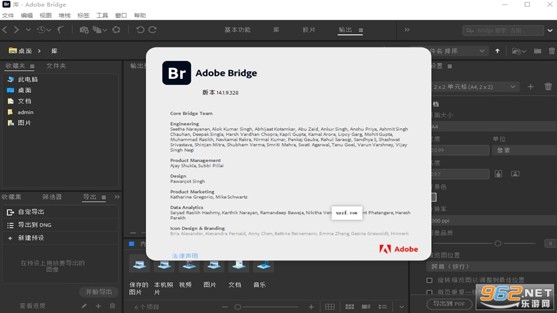Select the Custom Export preset
557x313 pixels.
(60, 212)
